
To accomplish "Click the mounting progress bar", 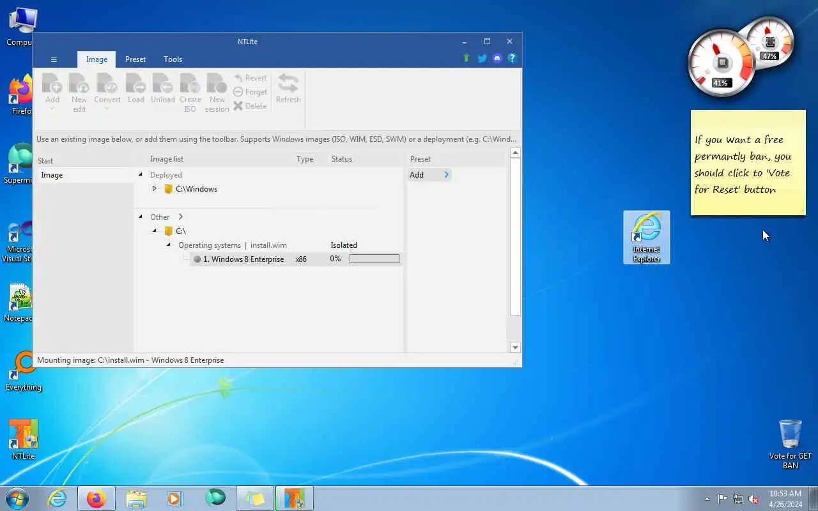I will pos(374,259).
